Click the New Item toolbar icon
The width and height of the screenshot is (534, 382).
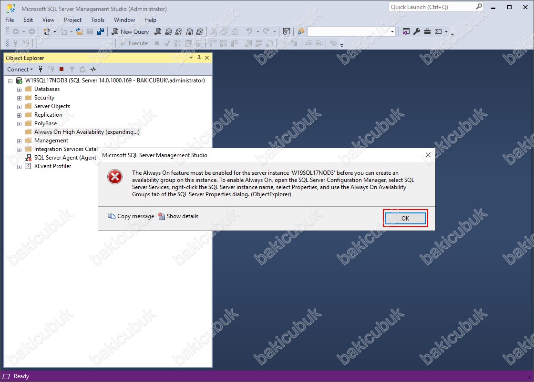click(47, 31)
